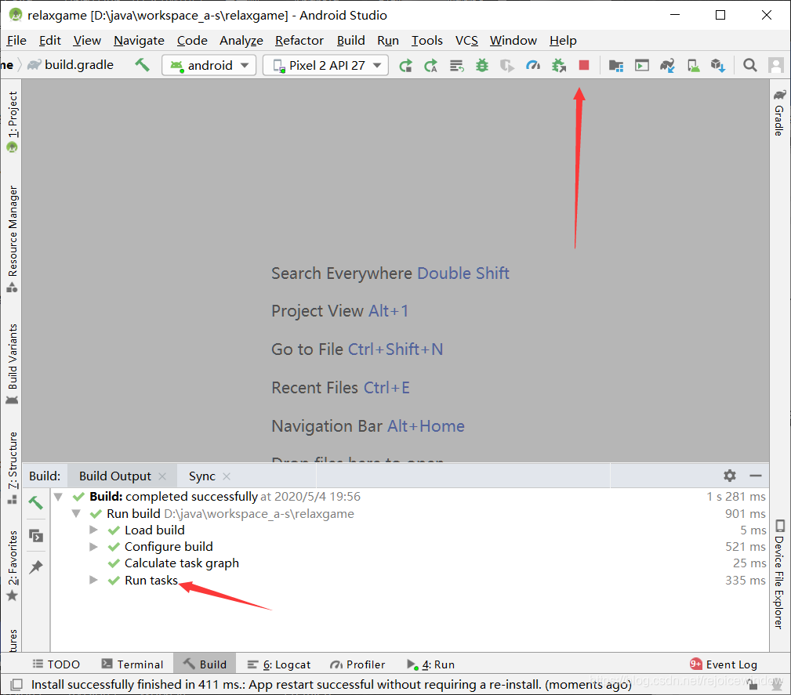
Task: Open the 6: Logcat tool window
Action: coord(278,664)
